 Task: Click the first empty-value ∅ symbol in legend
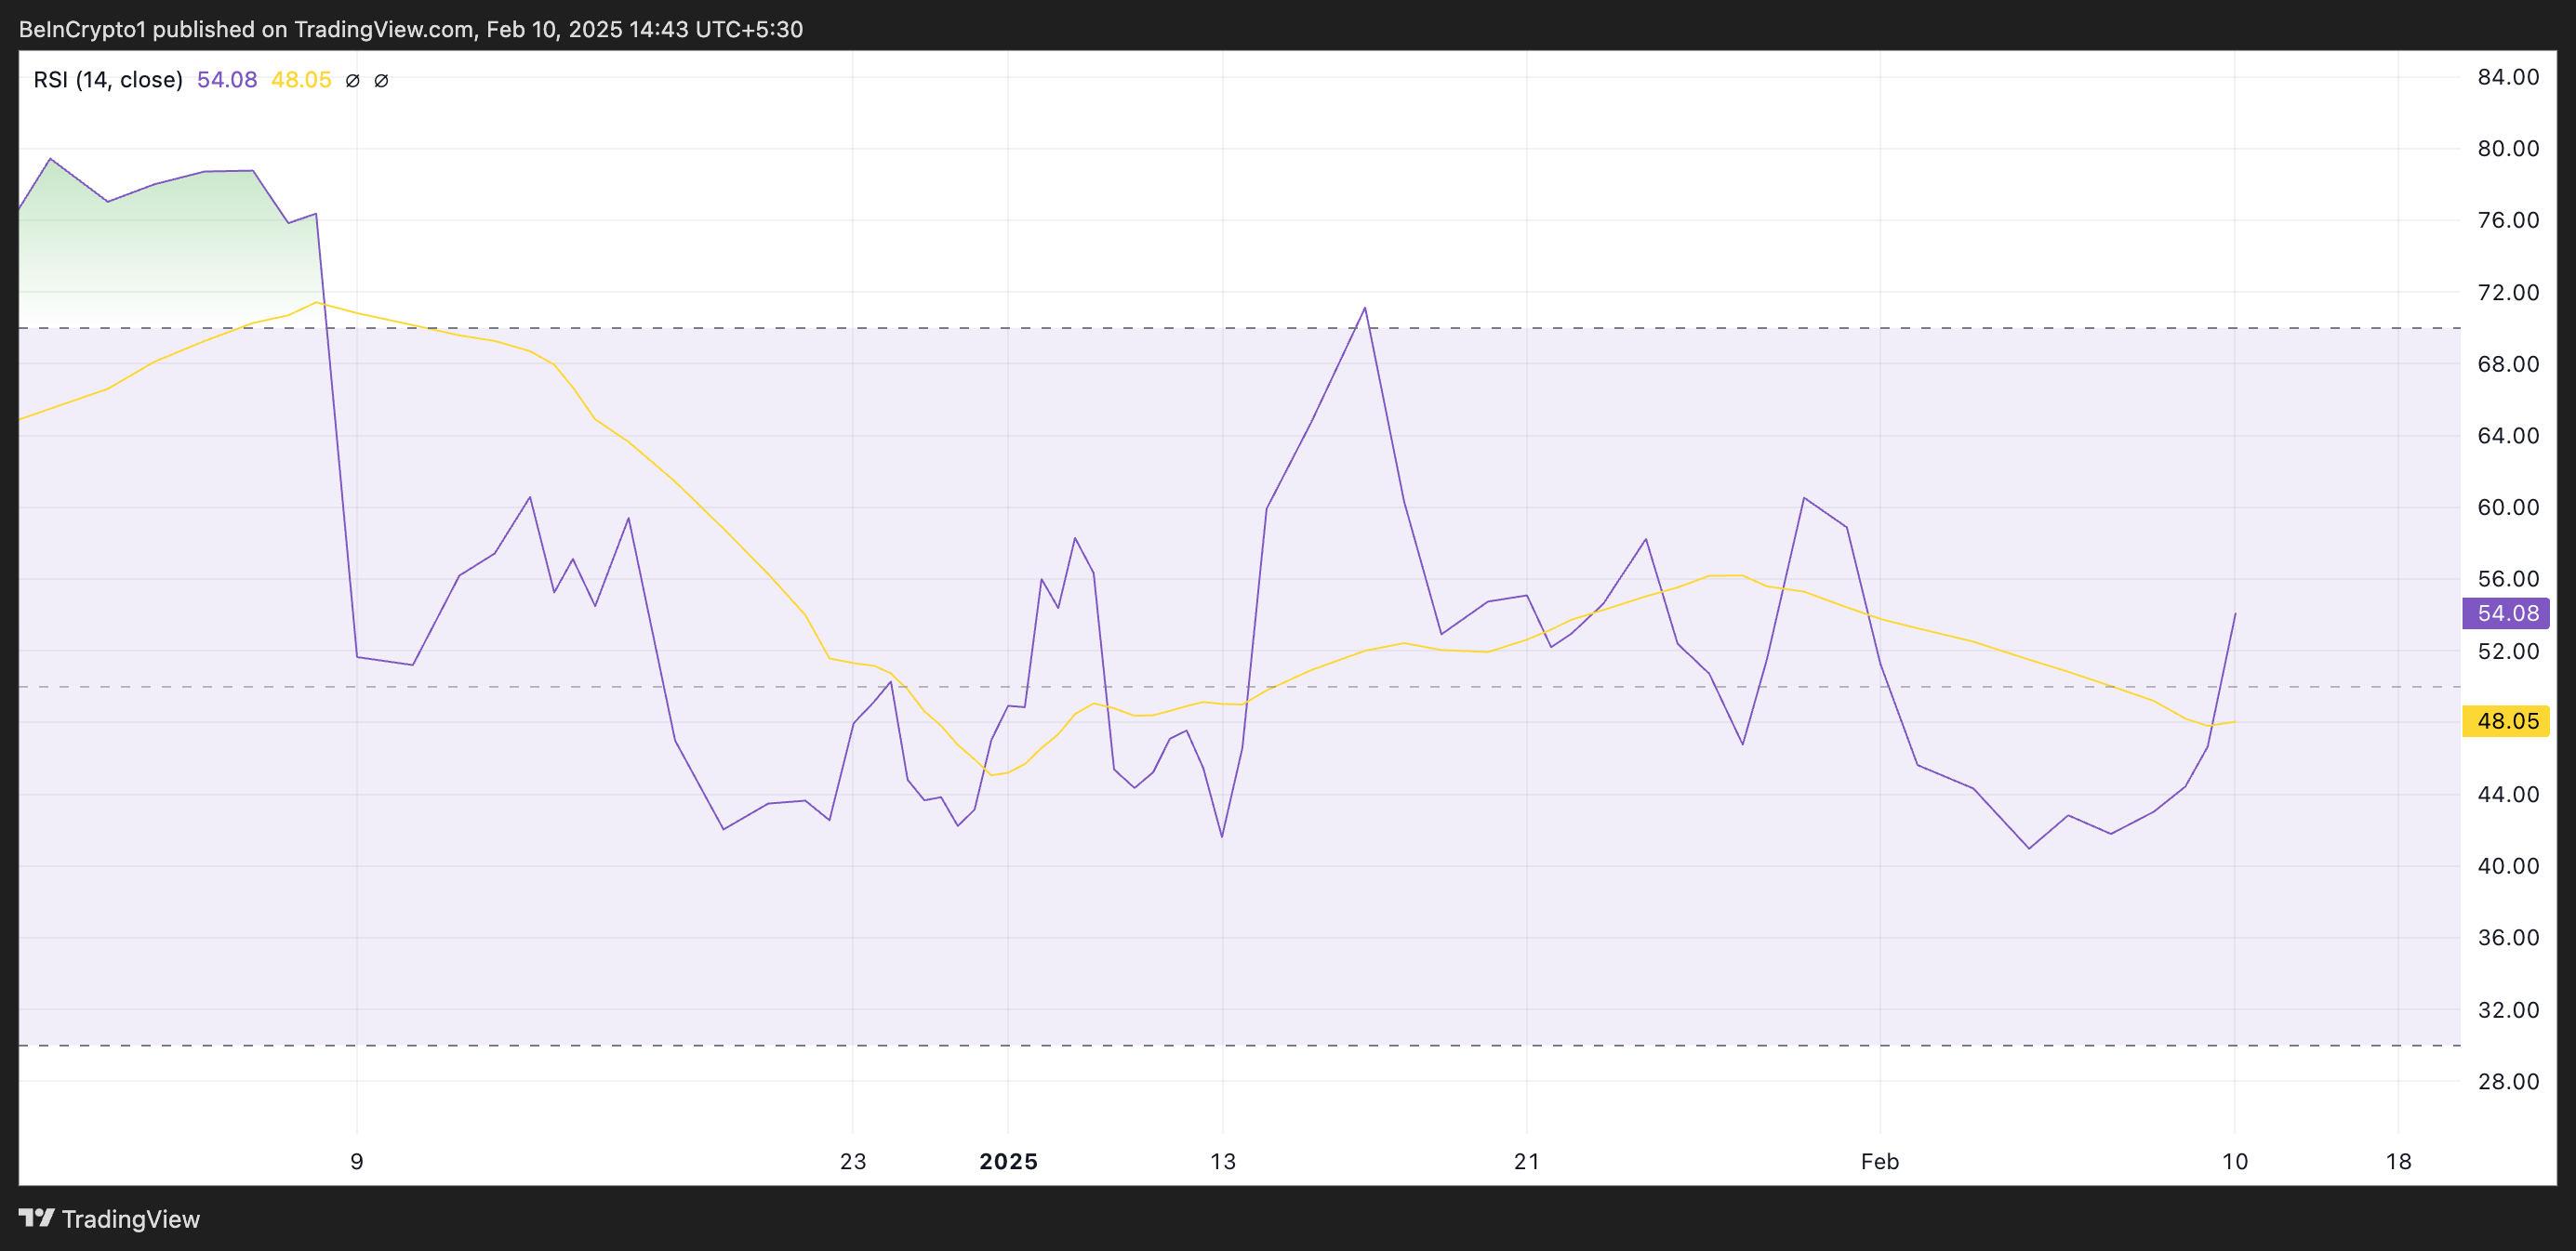point(352,80)
